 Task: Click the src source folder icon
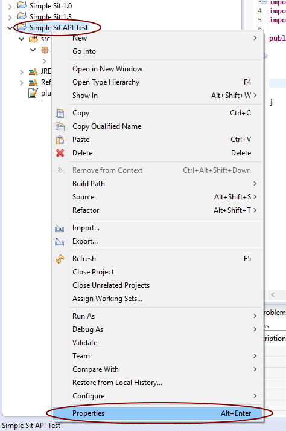tap(33, 39)
